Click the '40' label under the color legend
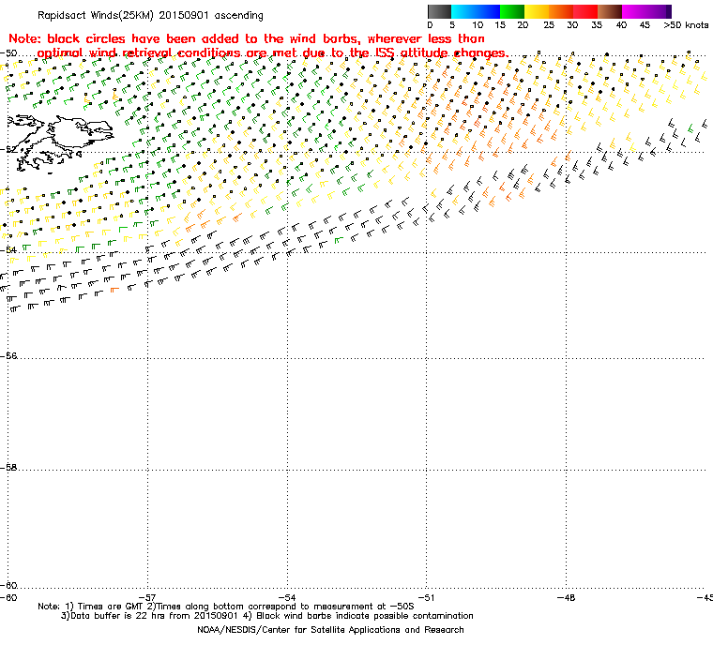 (622, 25)
